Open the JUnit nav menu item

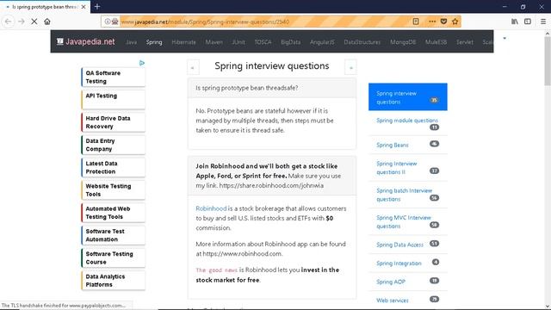tap(238, 42)
